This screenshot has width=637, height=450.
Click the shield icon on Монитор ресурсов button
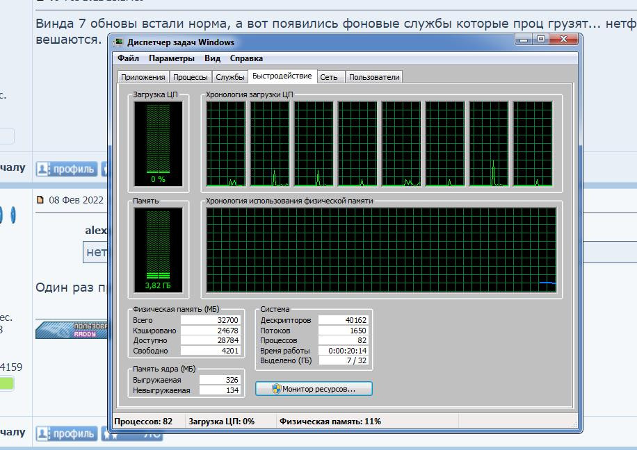click(275, 389)
